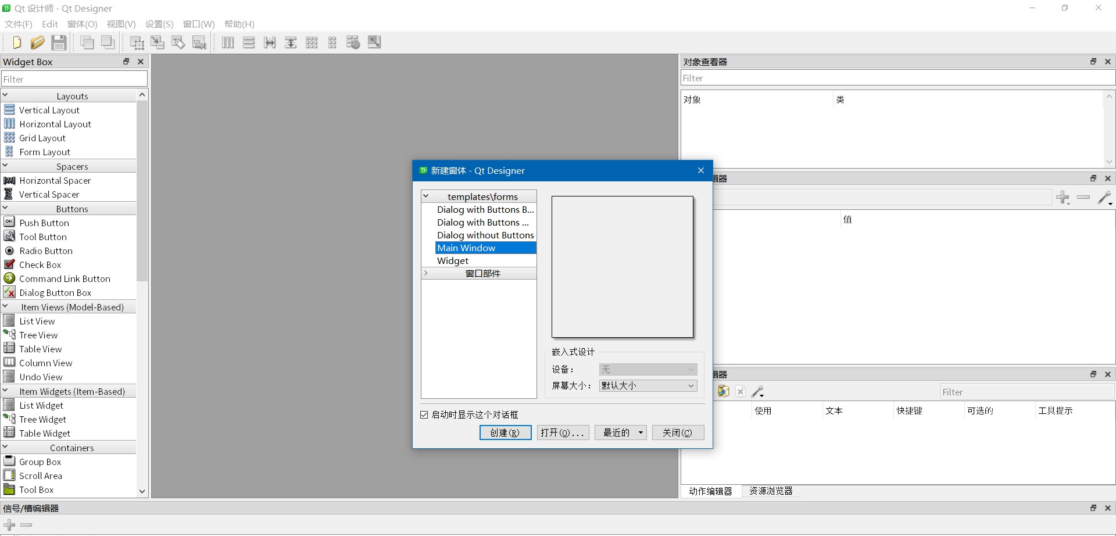Click the Save floppy disk icon

58,42
